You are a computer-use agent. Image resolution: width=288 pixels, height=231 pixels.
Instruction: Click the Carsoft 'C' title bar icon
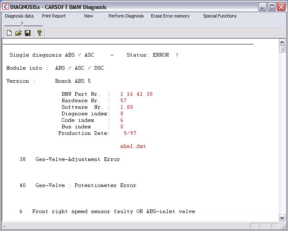pyautogui.click(x=6, y=7)
